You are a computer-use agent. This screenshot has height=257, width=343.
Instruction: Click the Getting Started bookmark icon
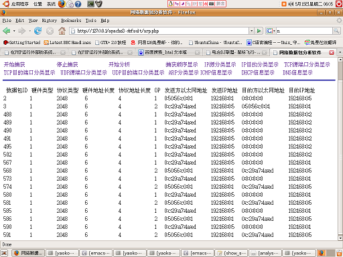coord(6,42)
